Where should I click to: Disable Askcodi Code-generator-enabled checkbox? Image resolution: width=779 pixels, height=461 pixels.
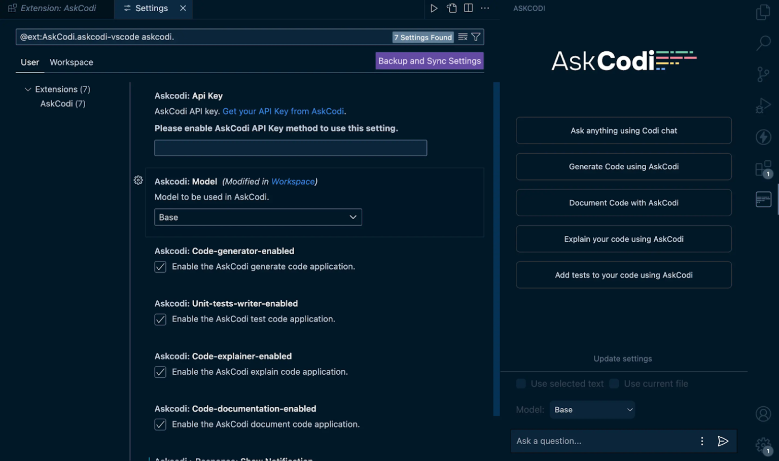160,266
